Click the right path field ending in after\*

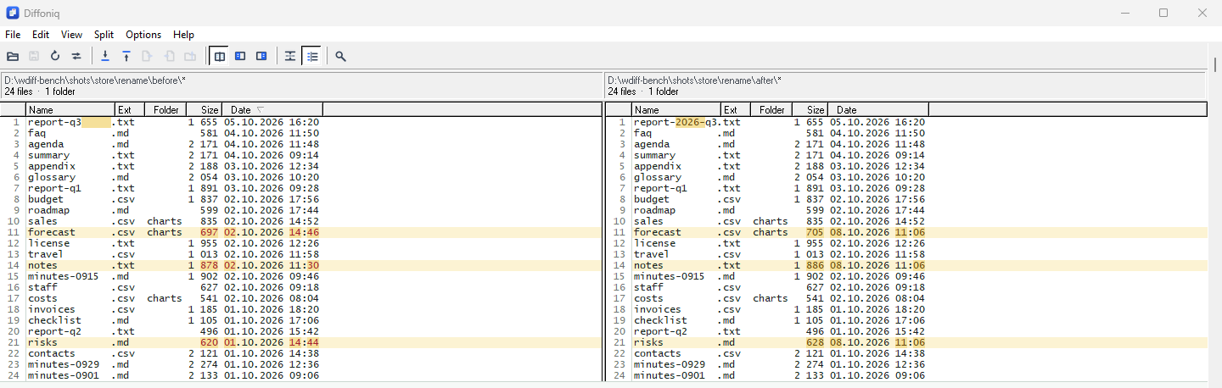click(905, 80)
